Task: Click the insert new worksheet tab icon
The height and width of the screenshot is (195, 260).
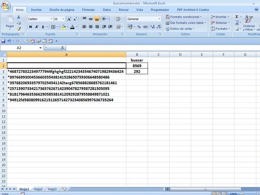Action: click(64, 189)
